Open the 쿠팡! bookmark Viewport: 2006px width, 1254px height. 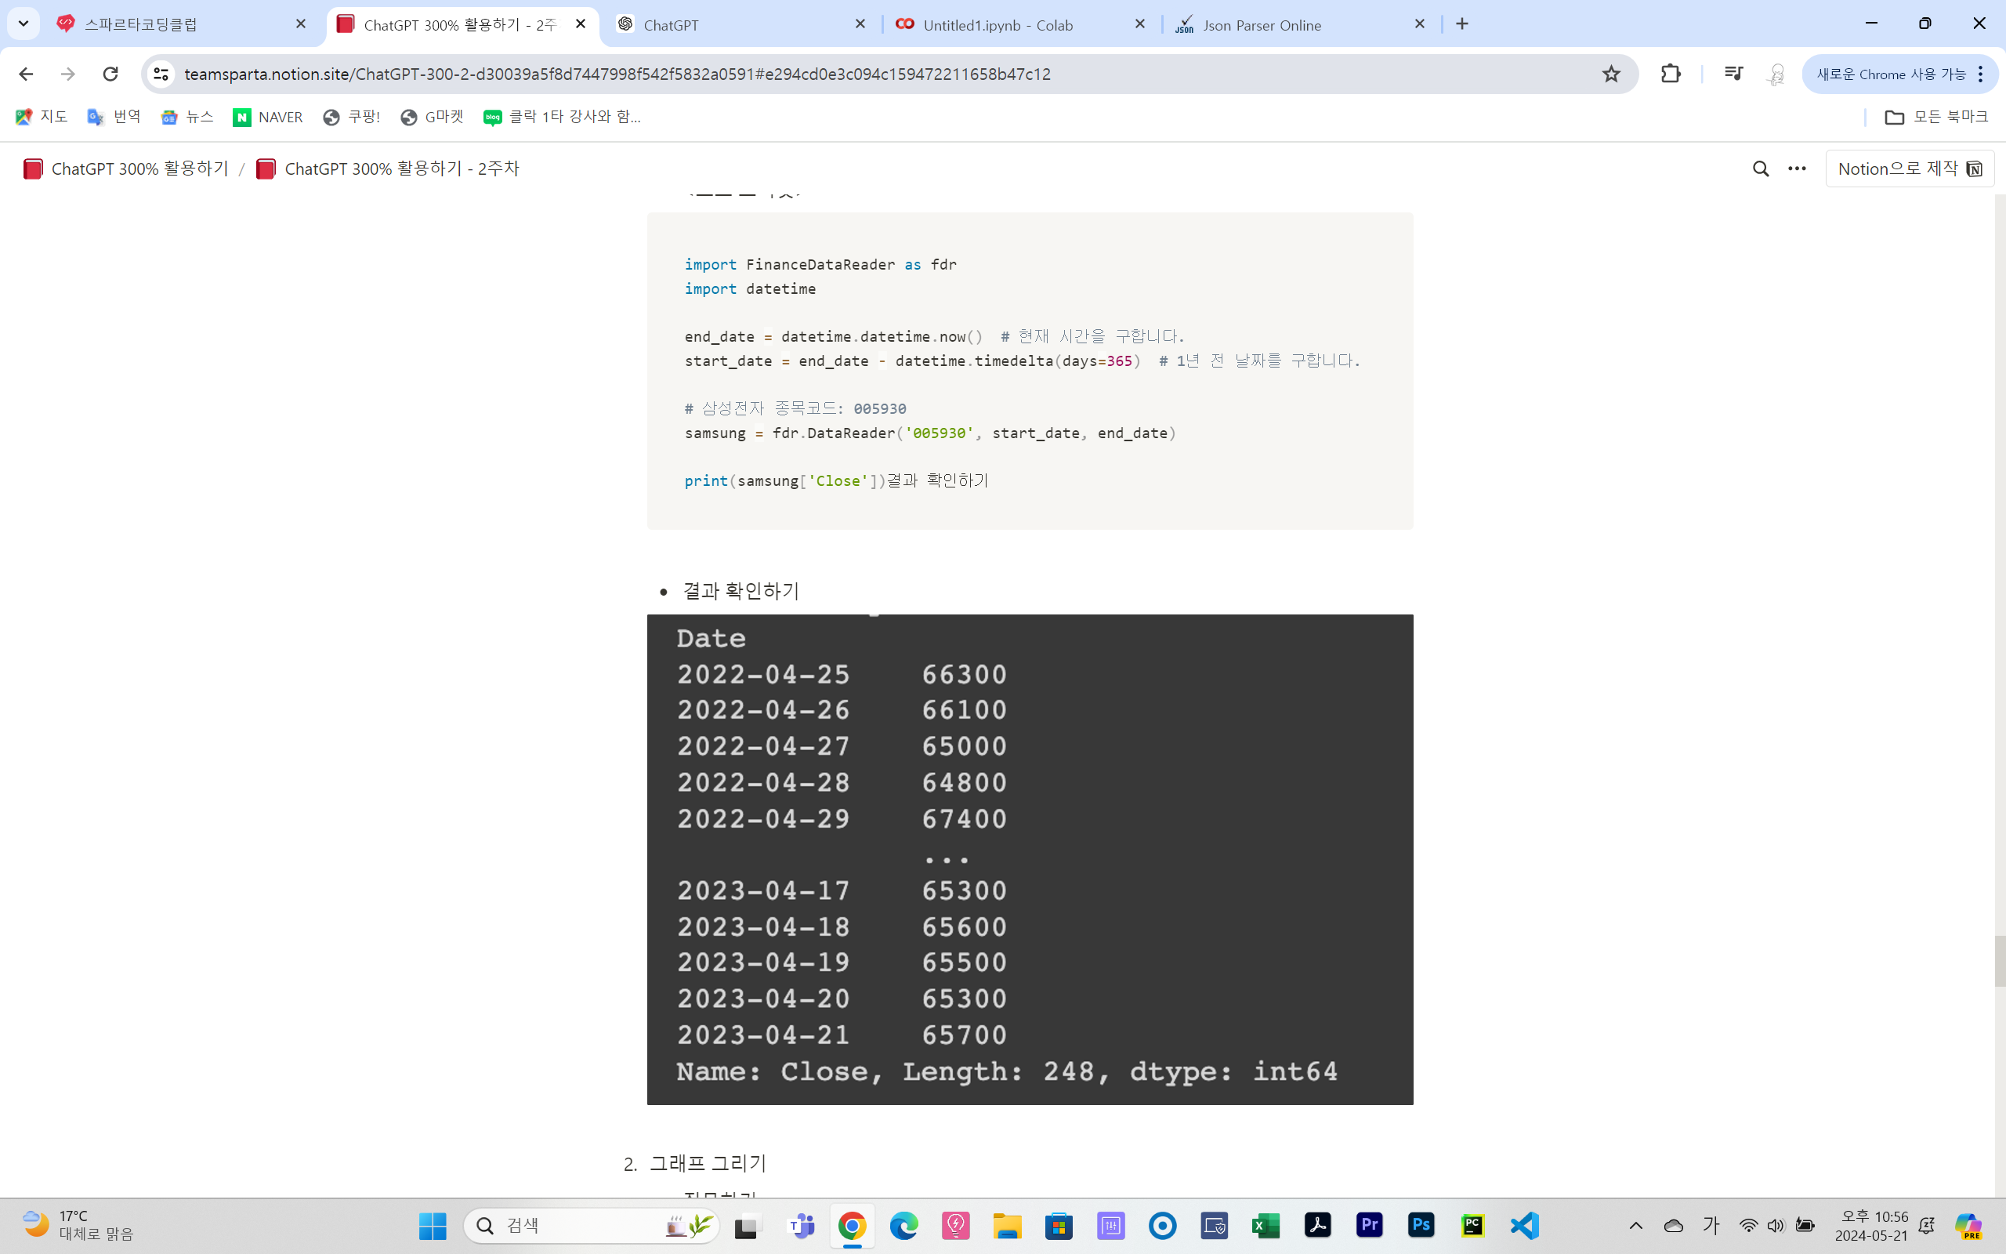pyautogui.click(x=352, y=117)
